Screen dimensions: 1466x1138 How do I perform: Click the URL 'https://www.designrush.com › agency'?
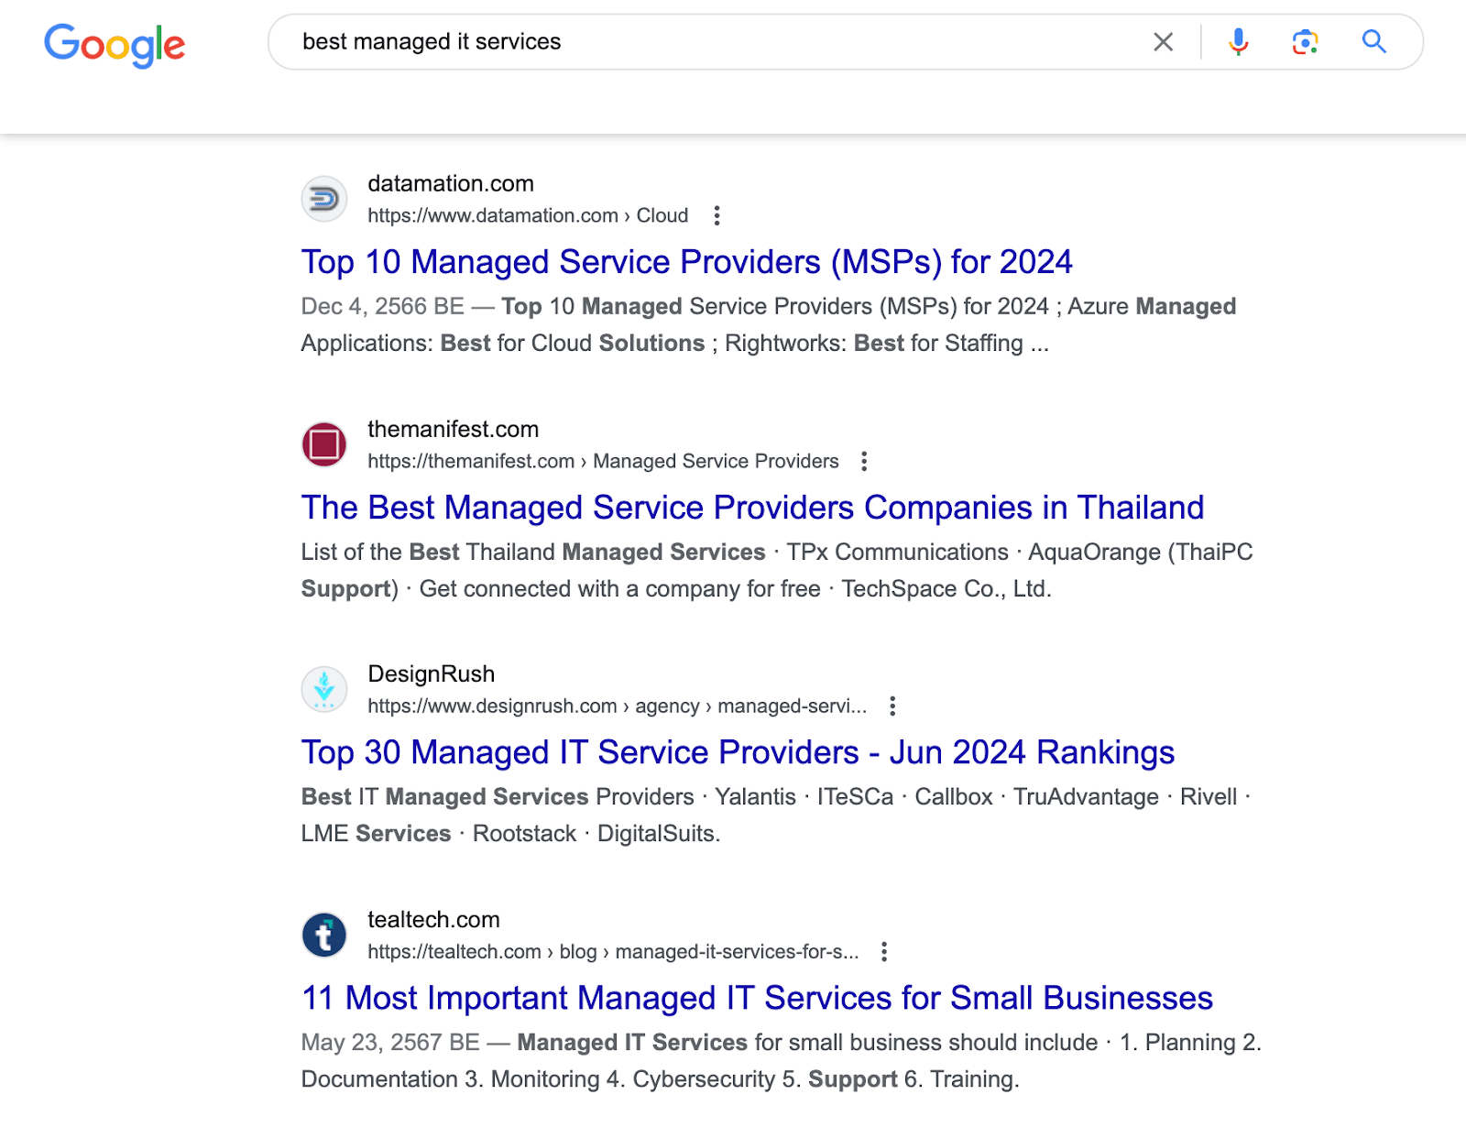[617, 706]
